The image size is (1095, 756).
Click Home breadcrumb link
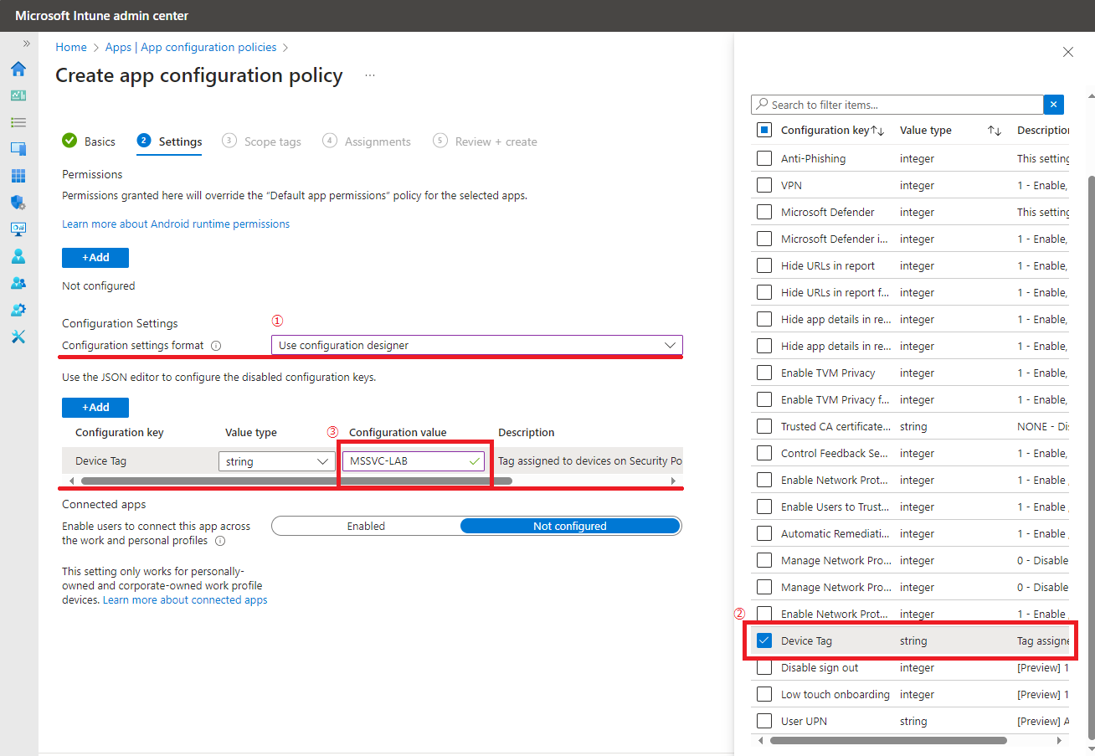[71, 47]
